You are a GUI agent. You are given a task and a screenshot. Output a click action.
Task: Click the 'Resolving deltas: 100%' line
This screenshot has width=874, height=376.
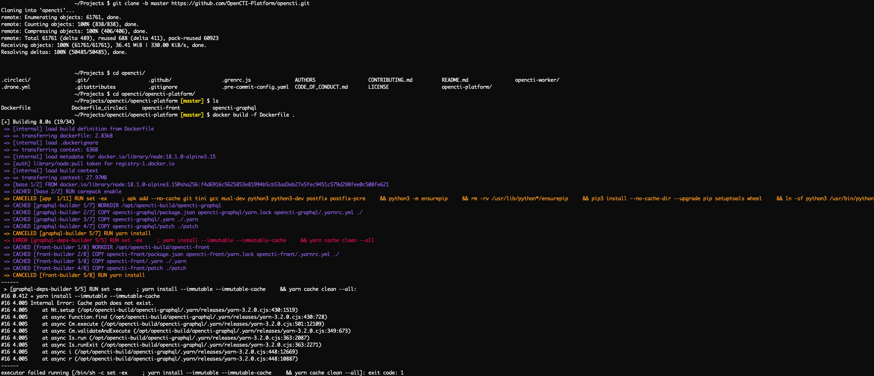pos(64,52)
